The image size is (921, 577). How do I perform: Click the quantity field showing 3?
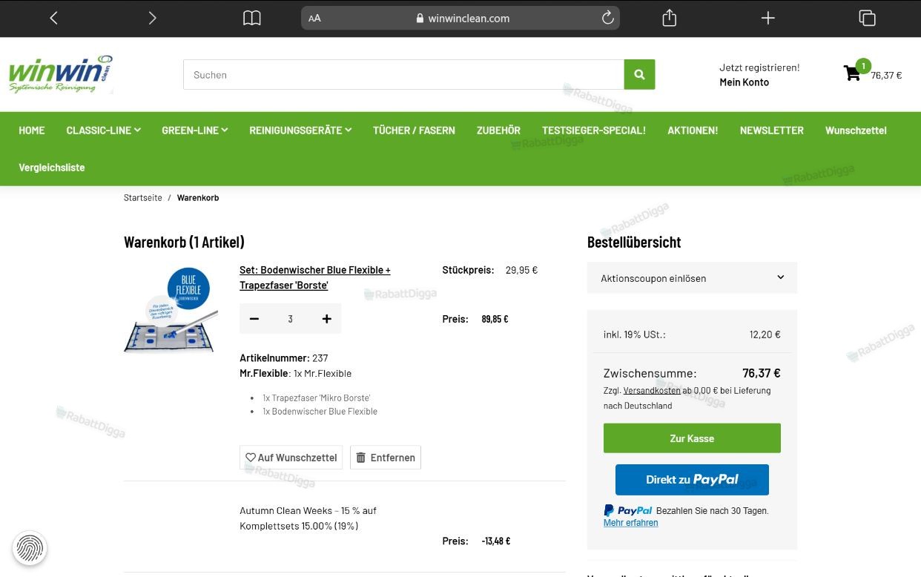pyautogui.click(x=290, y=319)
